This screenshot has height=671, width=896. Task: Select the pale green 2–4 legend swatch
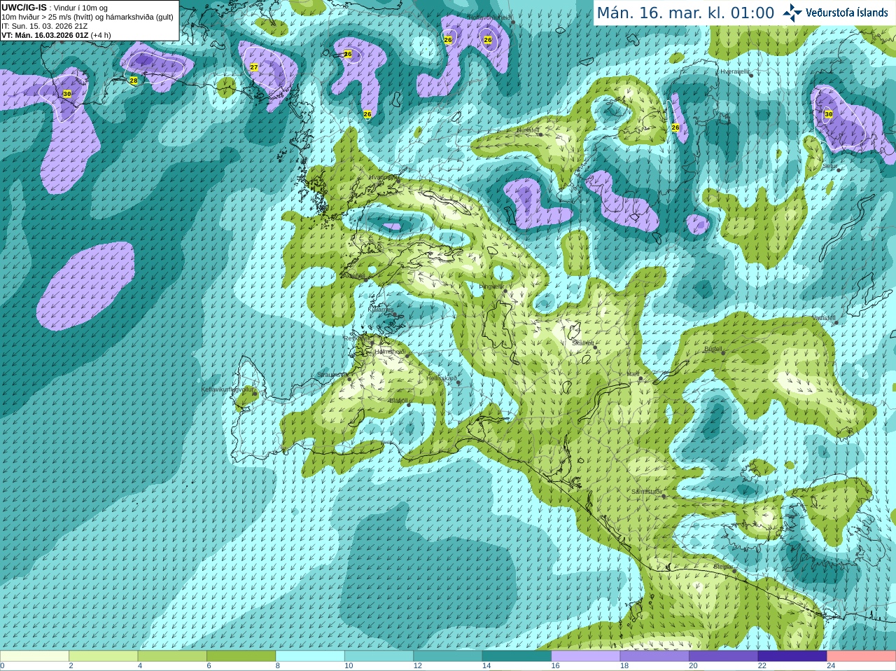tap(103, 656)
